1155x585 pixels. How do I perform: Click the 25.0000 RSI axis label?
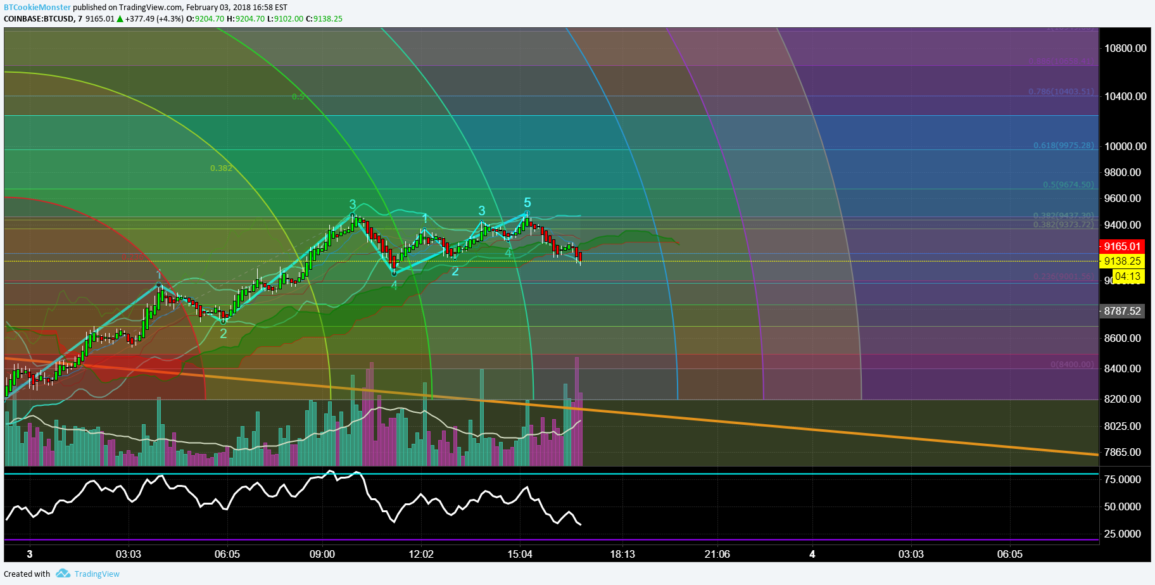1123,534
